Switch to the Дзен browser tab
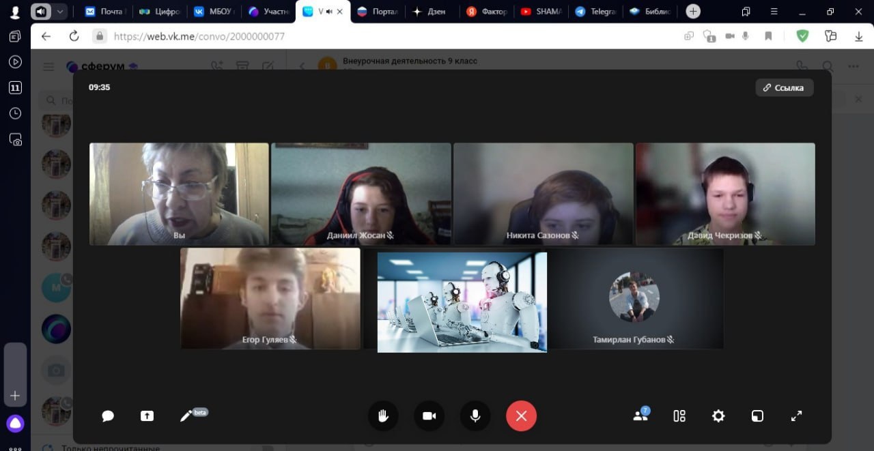 point(430,12)
